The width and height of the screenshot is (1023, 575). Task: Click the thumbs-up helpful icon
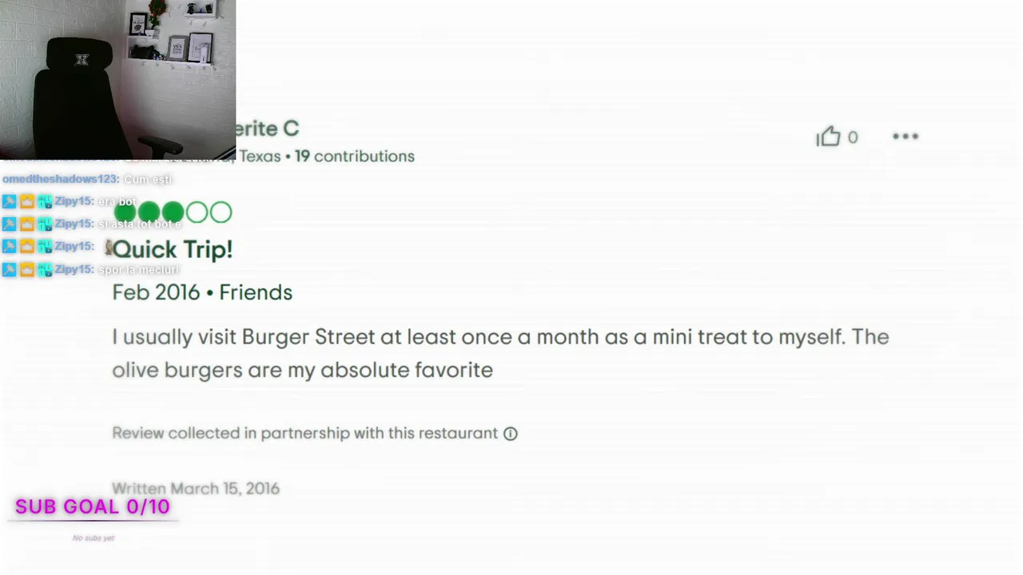829,137
